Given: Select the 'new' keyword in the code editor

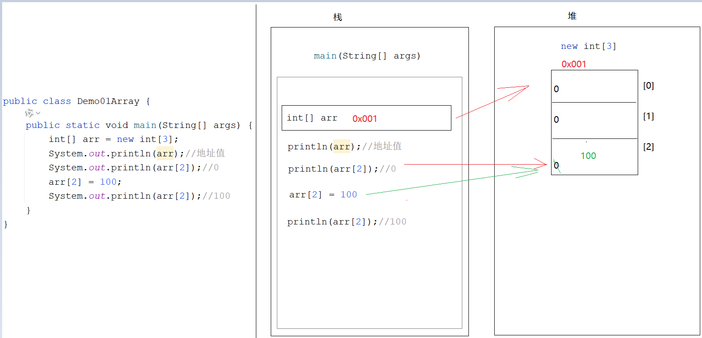Looking at the screenshot, I should point(125,139).
